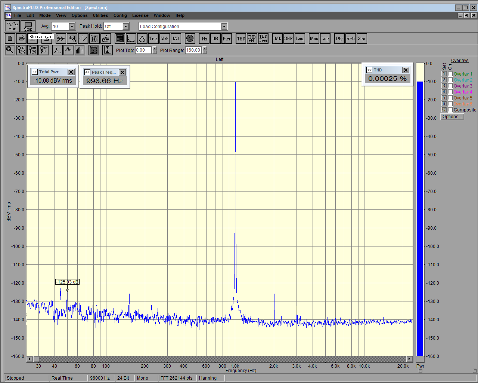Close the THD readout window

point(406,70)
